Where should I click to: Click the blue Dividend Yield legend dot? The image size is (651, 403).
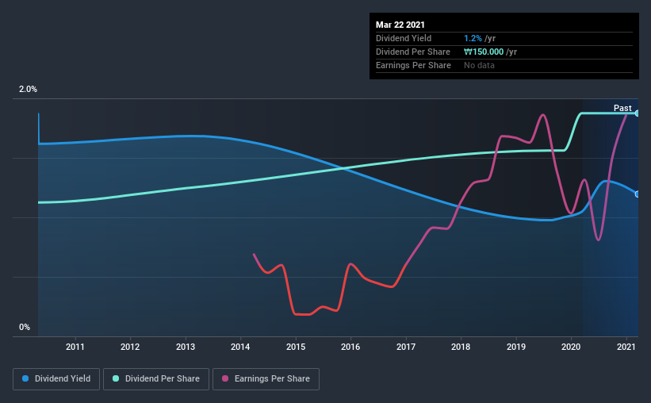click(x=25, y=378)
